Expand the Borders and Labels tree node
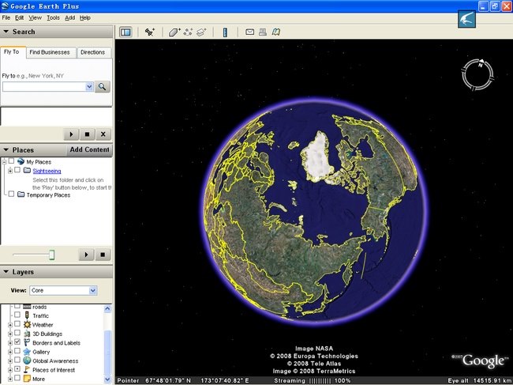 pyautogui.click(x=10, y=343)
